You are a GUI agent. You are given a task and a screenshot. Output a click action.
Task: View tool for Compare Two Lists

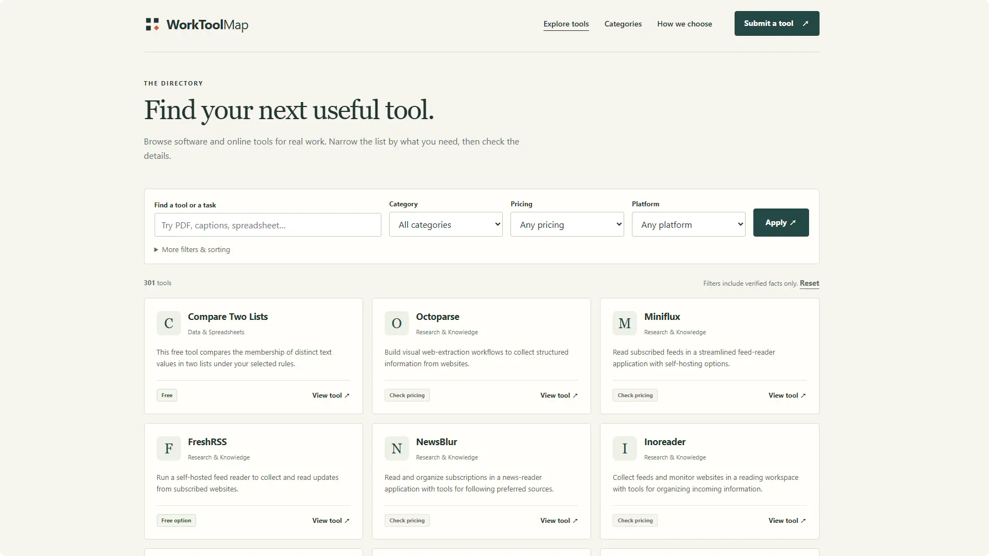(331, 395)
